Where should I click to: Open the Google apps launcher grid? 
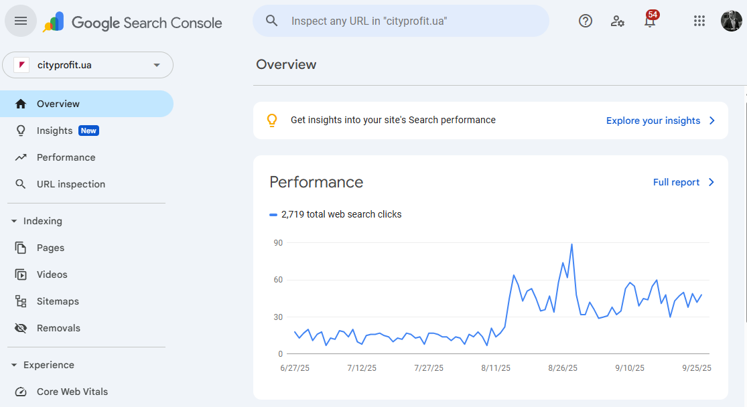tap(699, 21)
